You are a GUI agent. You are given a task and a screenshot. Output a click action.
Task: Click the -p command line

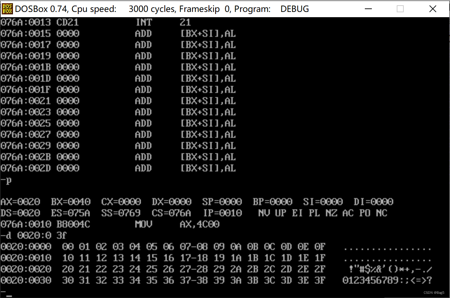6,180
